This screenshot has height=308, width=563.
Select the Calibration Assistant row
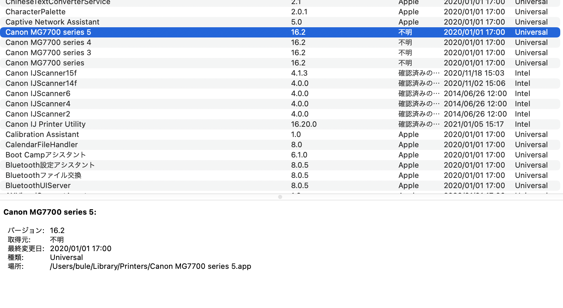[280, 135]
